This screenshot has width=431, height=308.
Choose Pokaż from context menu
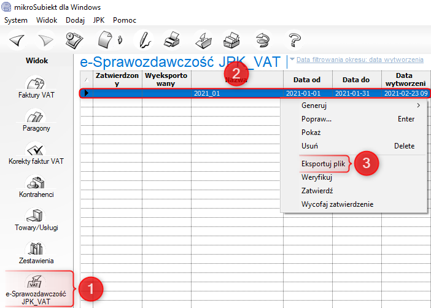point(354,133)
